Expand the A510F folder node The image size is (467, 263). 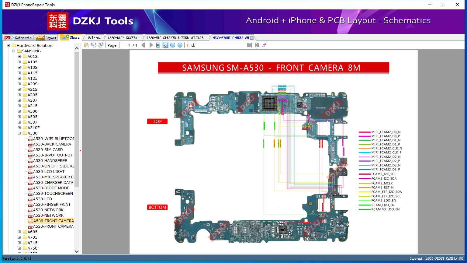(x=19, y=128)
